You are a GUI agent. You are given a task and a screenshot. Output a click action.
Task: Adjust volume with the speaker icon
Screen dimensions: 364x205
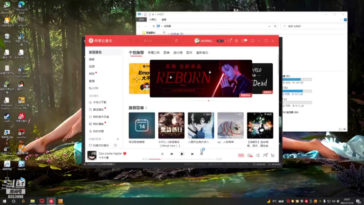(x=258, y=155)
